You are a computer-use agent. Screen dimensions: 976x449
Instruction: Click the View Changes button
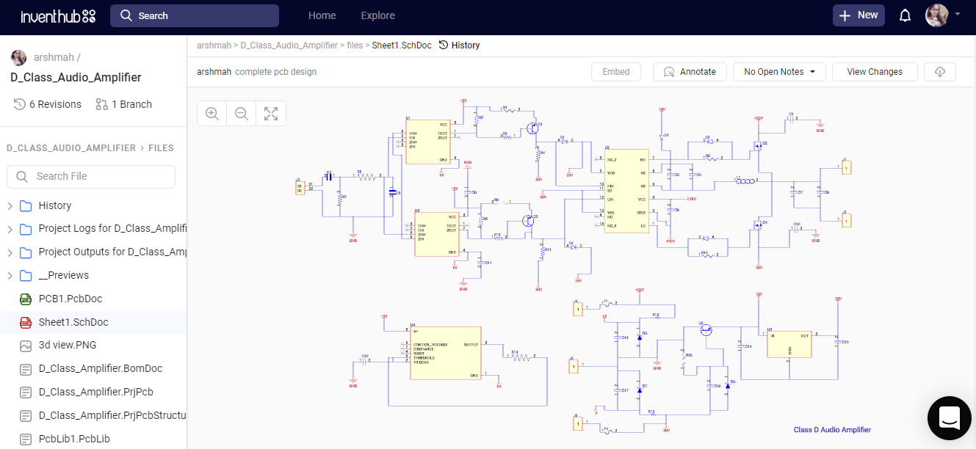pos(875,71)
